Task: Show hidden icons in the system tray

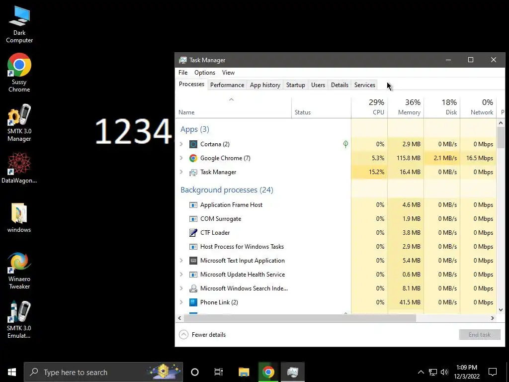Action: tap(421, 372)
